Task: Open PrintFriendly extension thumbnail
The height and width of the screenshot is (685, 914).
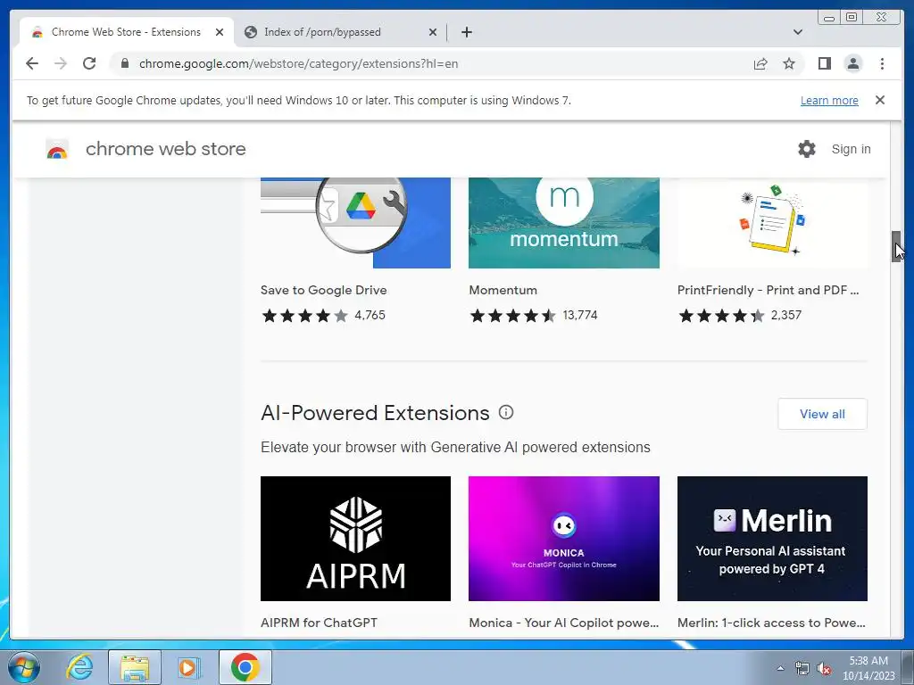Action: pyautogui.click(x=772, y=223)
